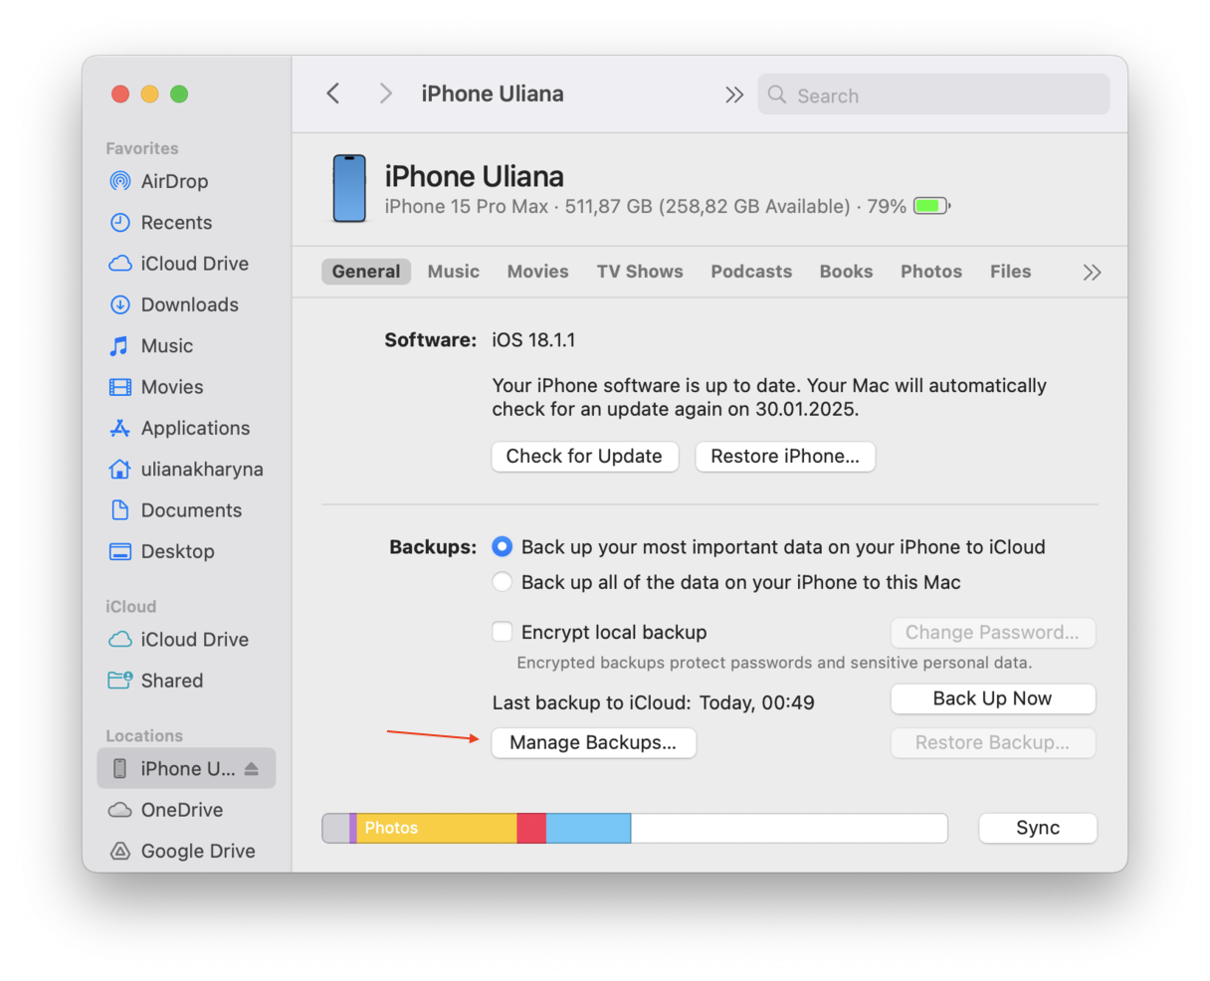The width and height of the screenshot is (1210, 981).
Task: Go back using the navigation chevron
Action: [x=333, y=93]
